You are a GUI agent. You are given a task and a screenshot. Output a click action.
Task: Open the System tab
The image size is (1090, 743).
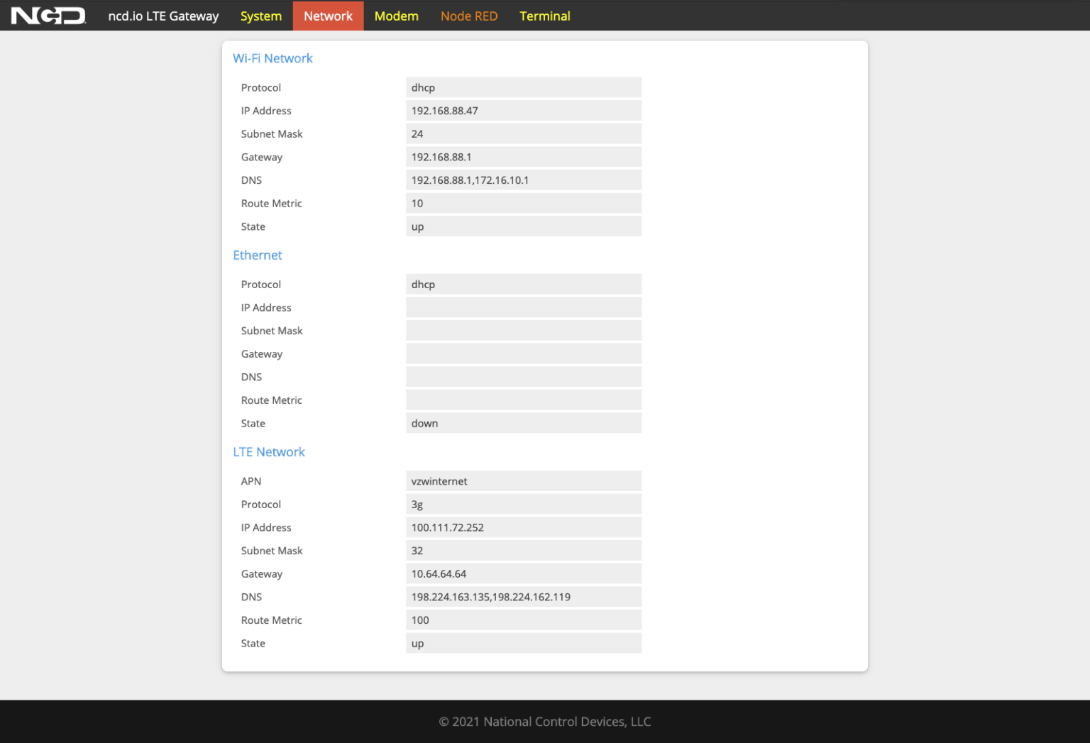pyautogui.click(x=260, y=16)
